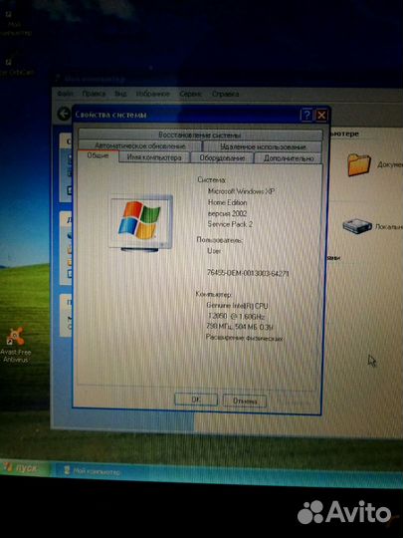Open Сервис menu in My Computer window
Viewport: 403px width, 538px height.
pyautogui.click(x=190, y=94)
